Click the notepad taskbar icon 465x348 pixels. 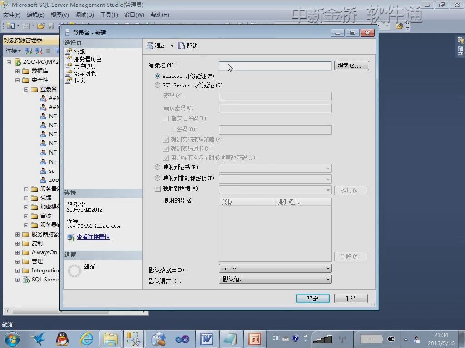pos(230,339)
